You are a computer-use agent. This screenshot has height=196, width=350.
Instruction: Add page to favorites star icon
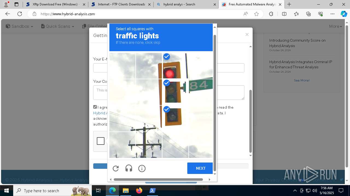256,14
